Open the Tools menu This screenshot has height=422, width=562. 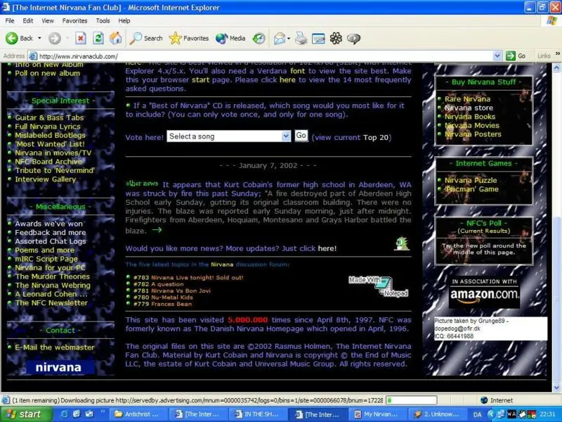(103, 21)
